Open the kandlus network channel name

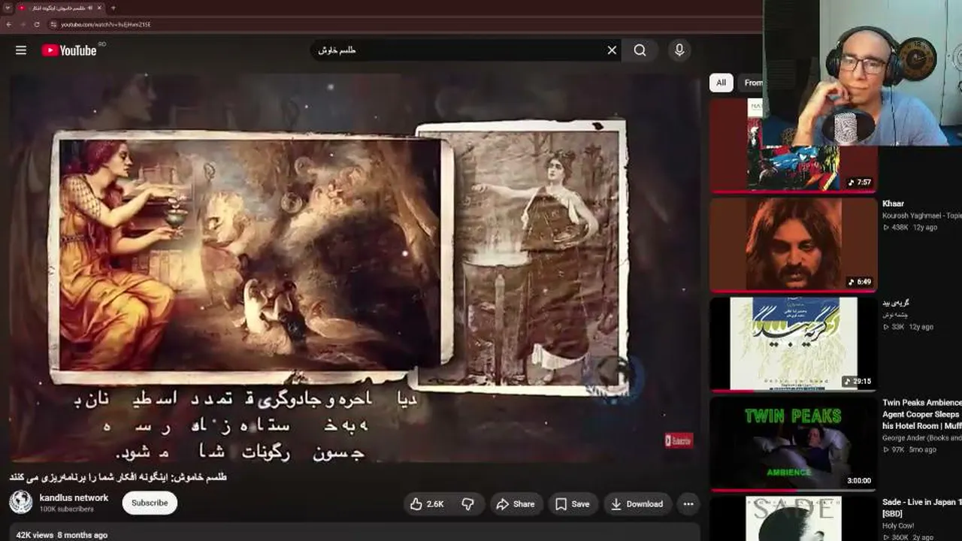[x=74, y=498]
